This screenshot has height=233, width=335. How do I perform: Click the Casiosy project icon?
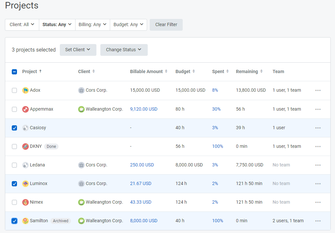pyautogui.click(x=25, y=128)
